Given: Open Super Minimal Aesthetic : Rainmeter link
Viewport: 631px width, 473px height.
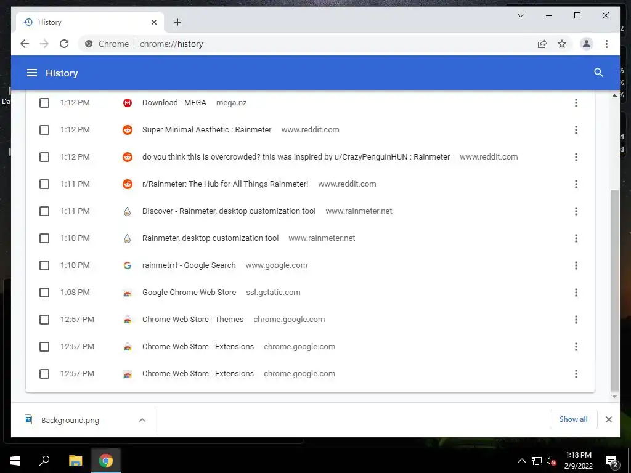Looking at the screenshot, I should [x=207, y=129].
